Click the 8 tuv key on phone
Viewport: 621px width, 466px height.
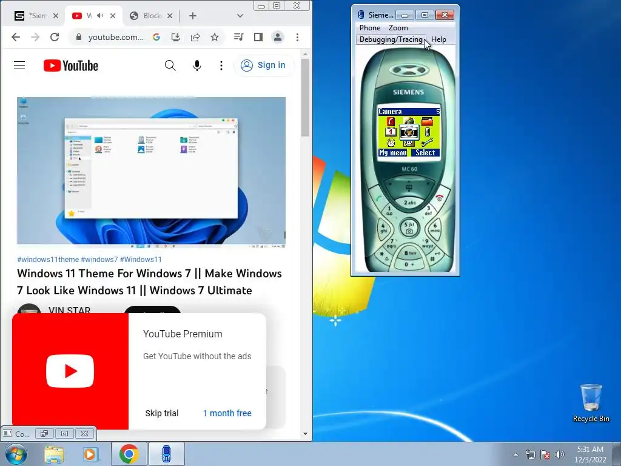click(409, 253)
